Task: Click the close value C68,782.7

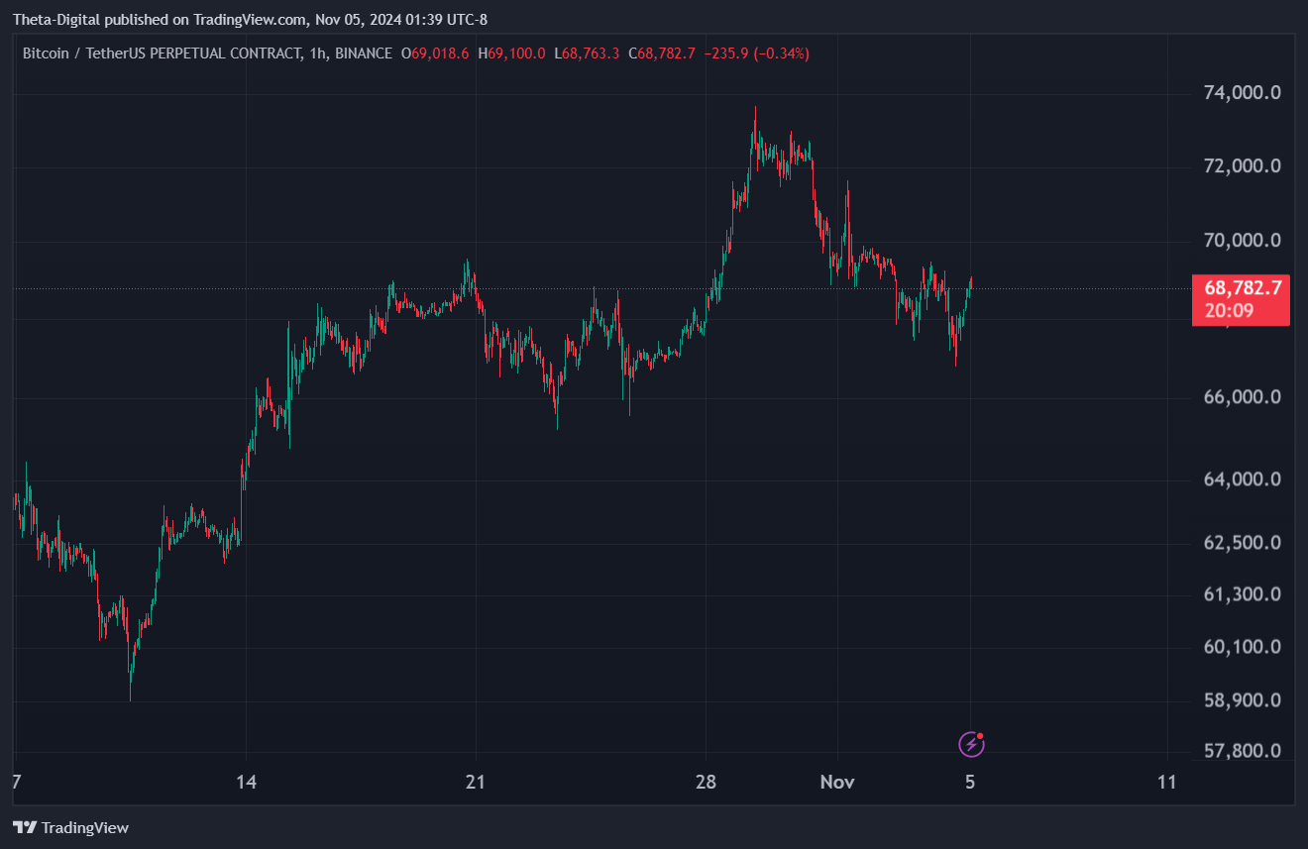Action: point(662,53)
